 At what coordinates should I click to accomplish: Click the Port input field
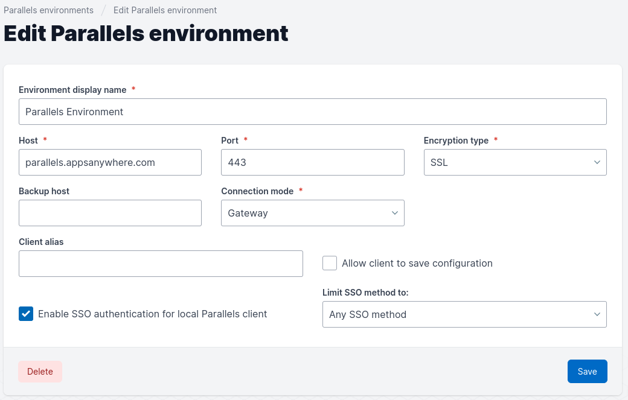click(x=312, y=162)
